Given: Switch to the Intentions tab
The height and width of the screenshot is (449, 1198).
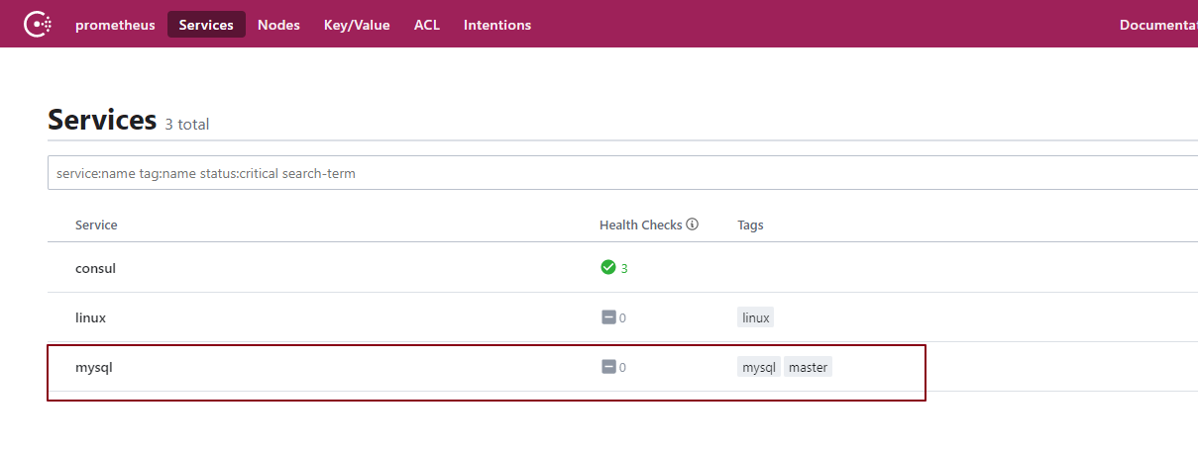Looking at the screenshot, I should point(497,25).
